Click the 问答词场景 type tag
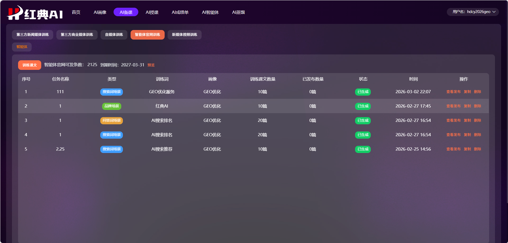The height and width of the screenshot is (243, 508). tap(111, 121)
